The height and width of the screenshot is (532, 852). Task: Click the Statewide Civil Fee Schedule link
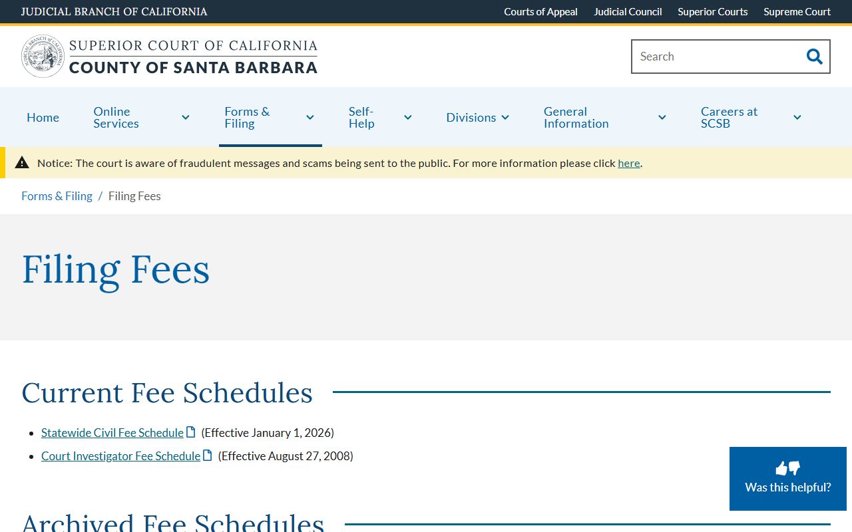tap(112, 433)
